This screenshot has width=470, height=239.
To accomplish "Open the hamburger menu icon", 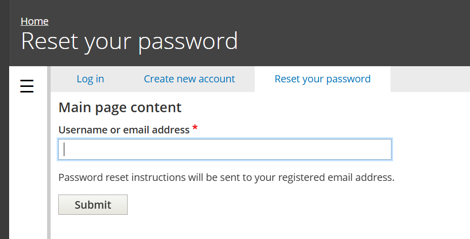I will click(27, 86).
